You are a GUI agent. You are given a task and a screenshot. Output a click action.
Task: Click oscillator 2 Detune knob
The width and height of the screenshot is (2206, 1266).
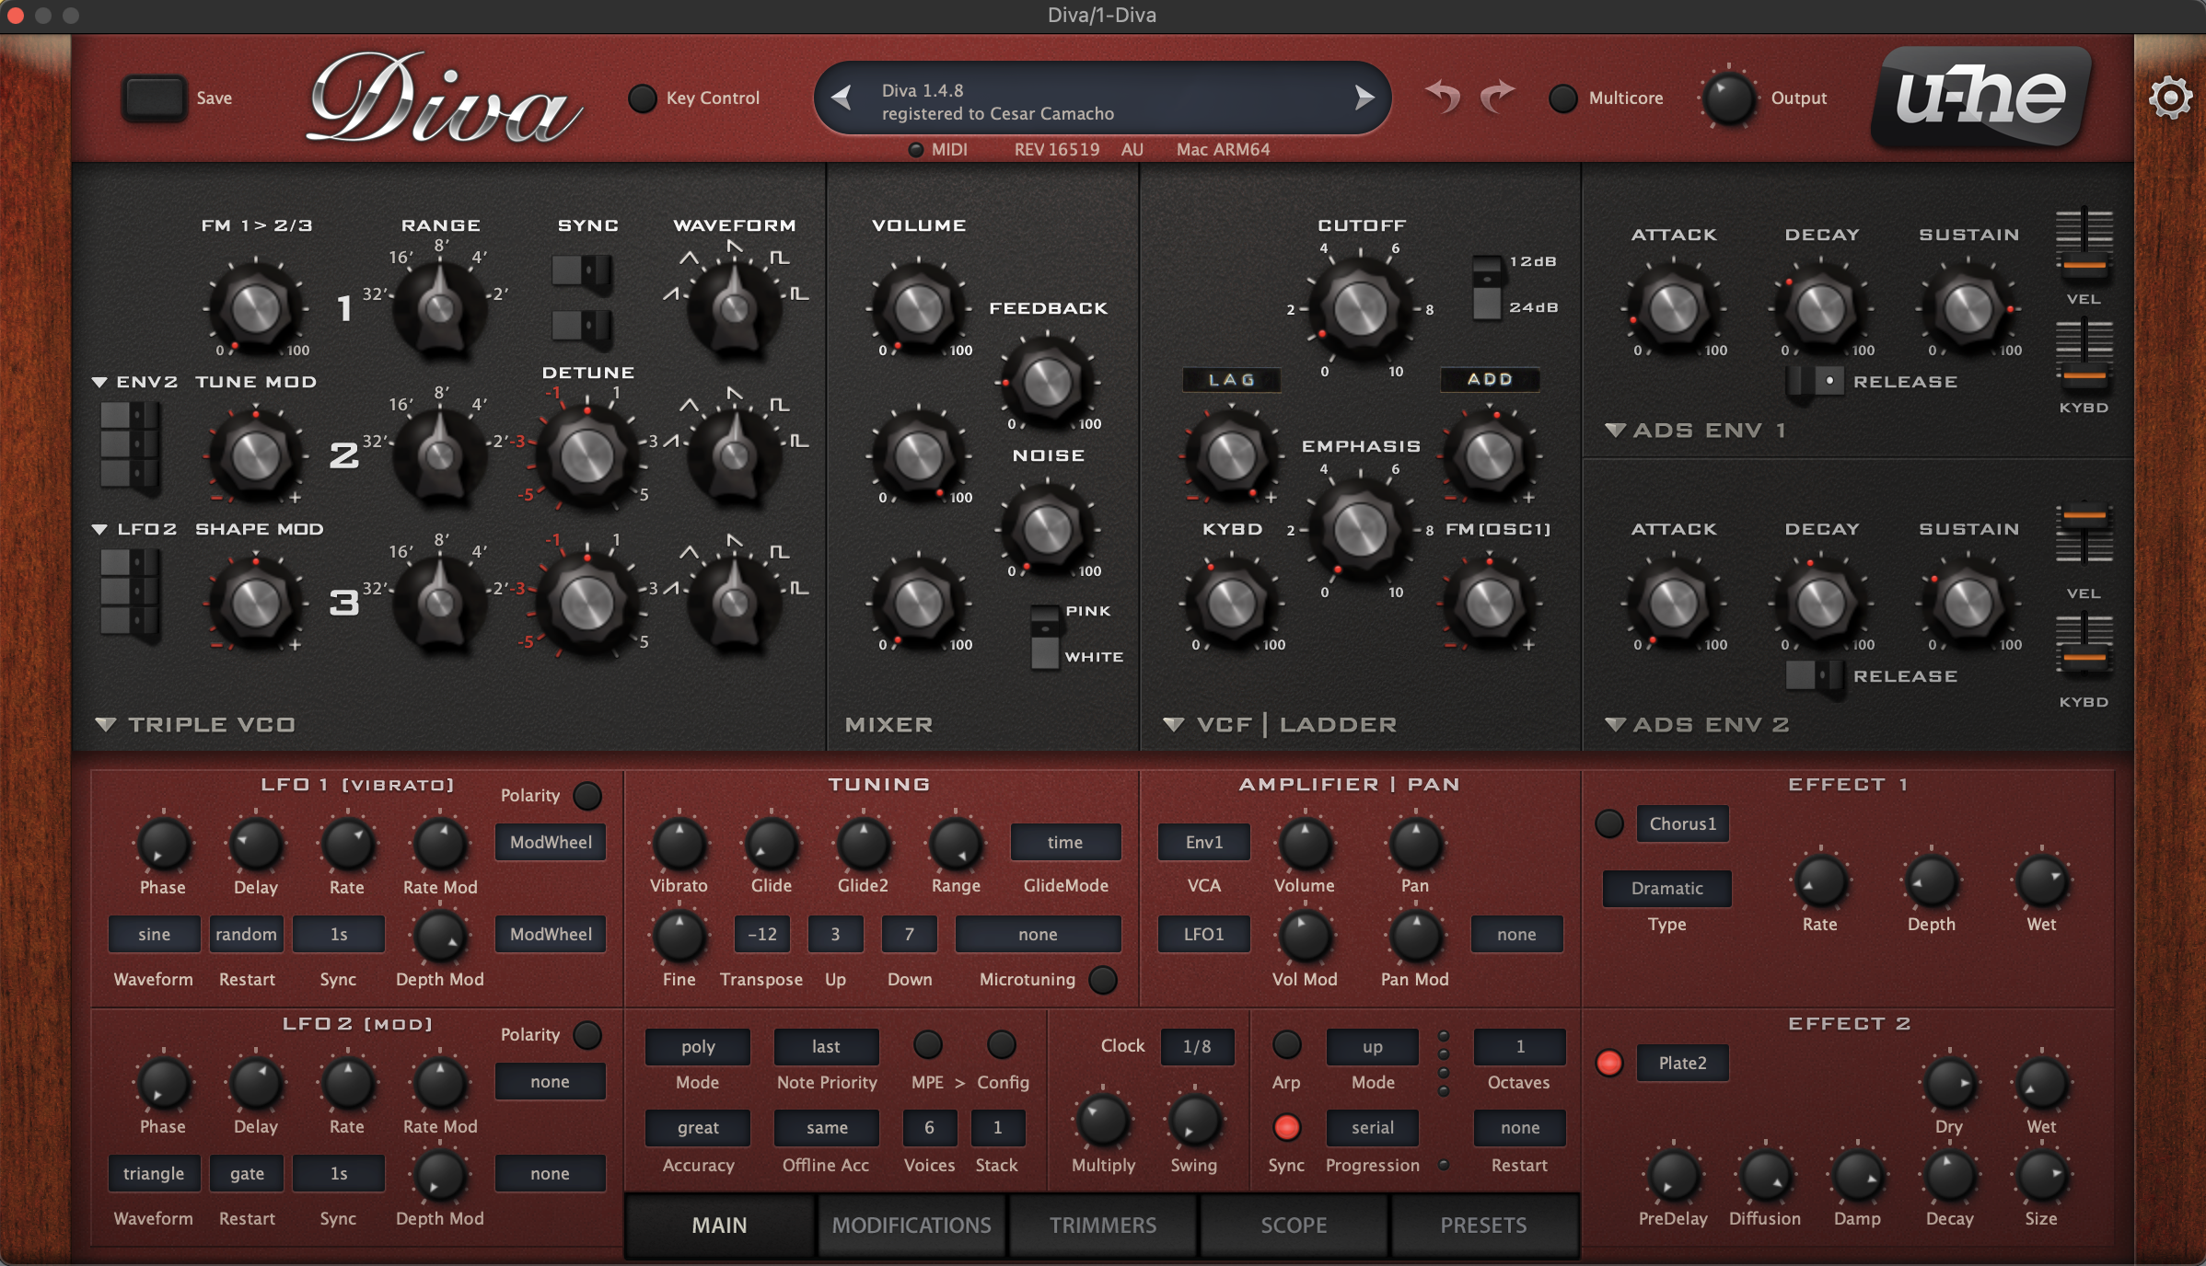586,455
